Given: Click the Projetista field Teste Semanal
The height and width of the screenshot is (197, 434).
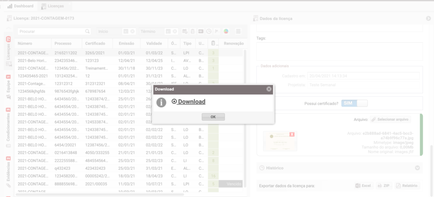Looking at the screenshot, I should [363, 85].
